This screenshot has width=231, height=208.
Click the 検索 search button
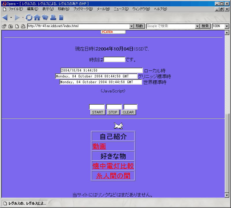click(205, 26)
